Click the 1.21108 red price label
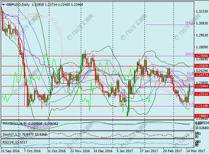 [x=202, y=106]
